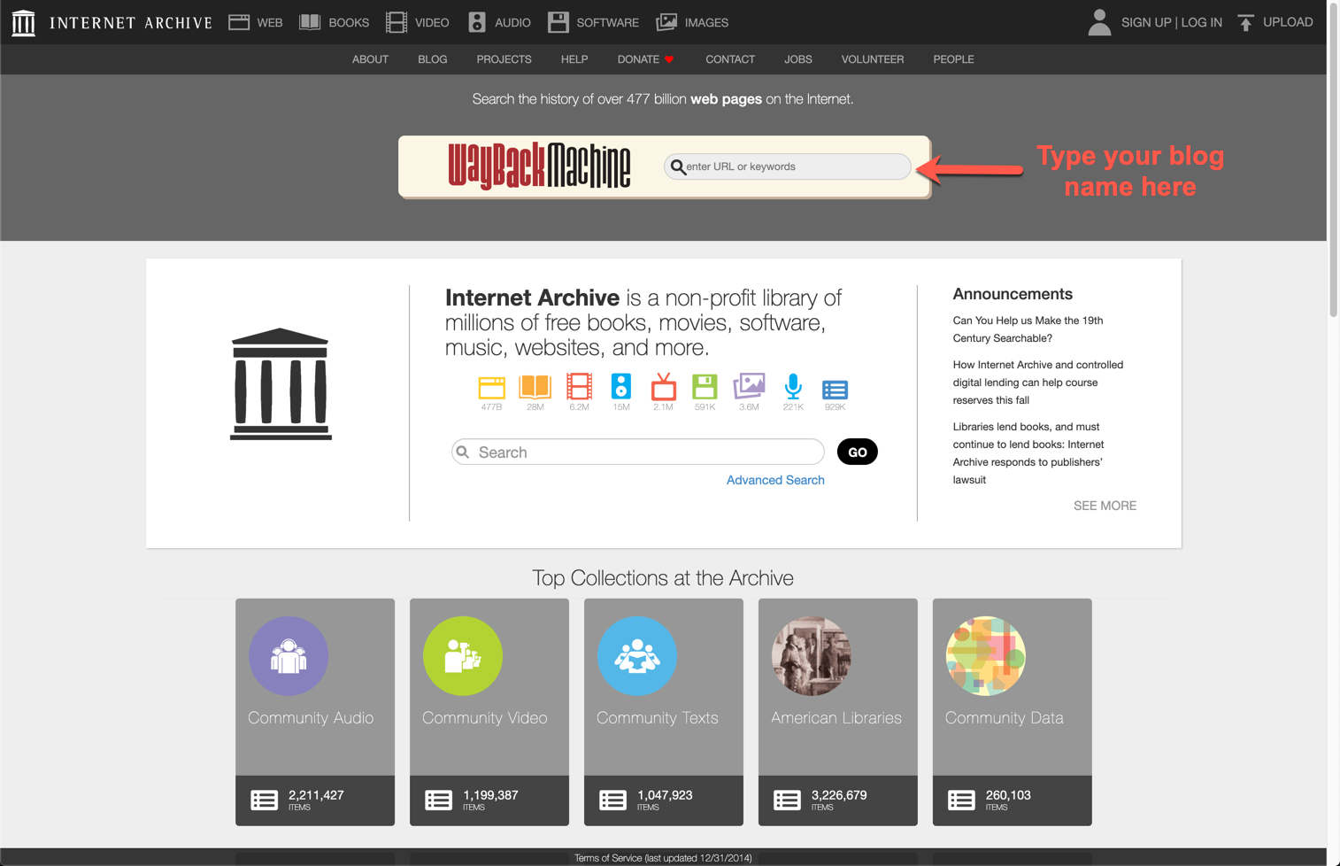Open the 19th Century Searchable announcement
Image resolution: width=1340 pixels, height=866 pixels.
click(x=1028, y=329)
